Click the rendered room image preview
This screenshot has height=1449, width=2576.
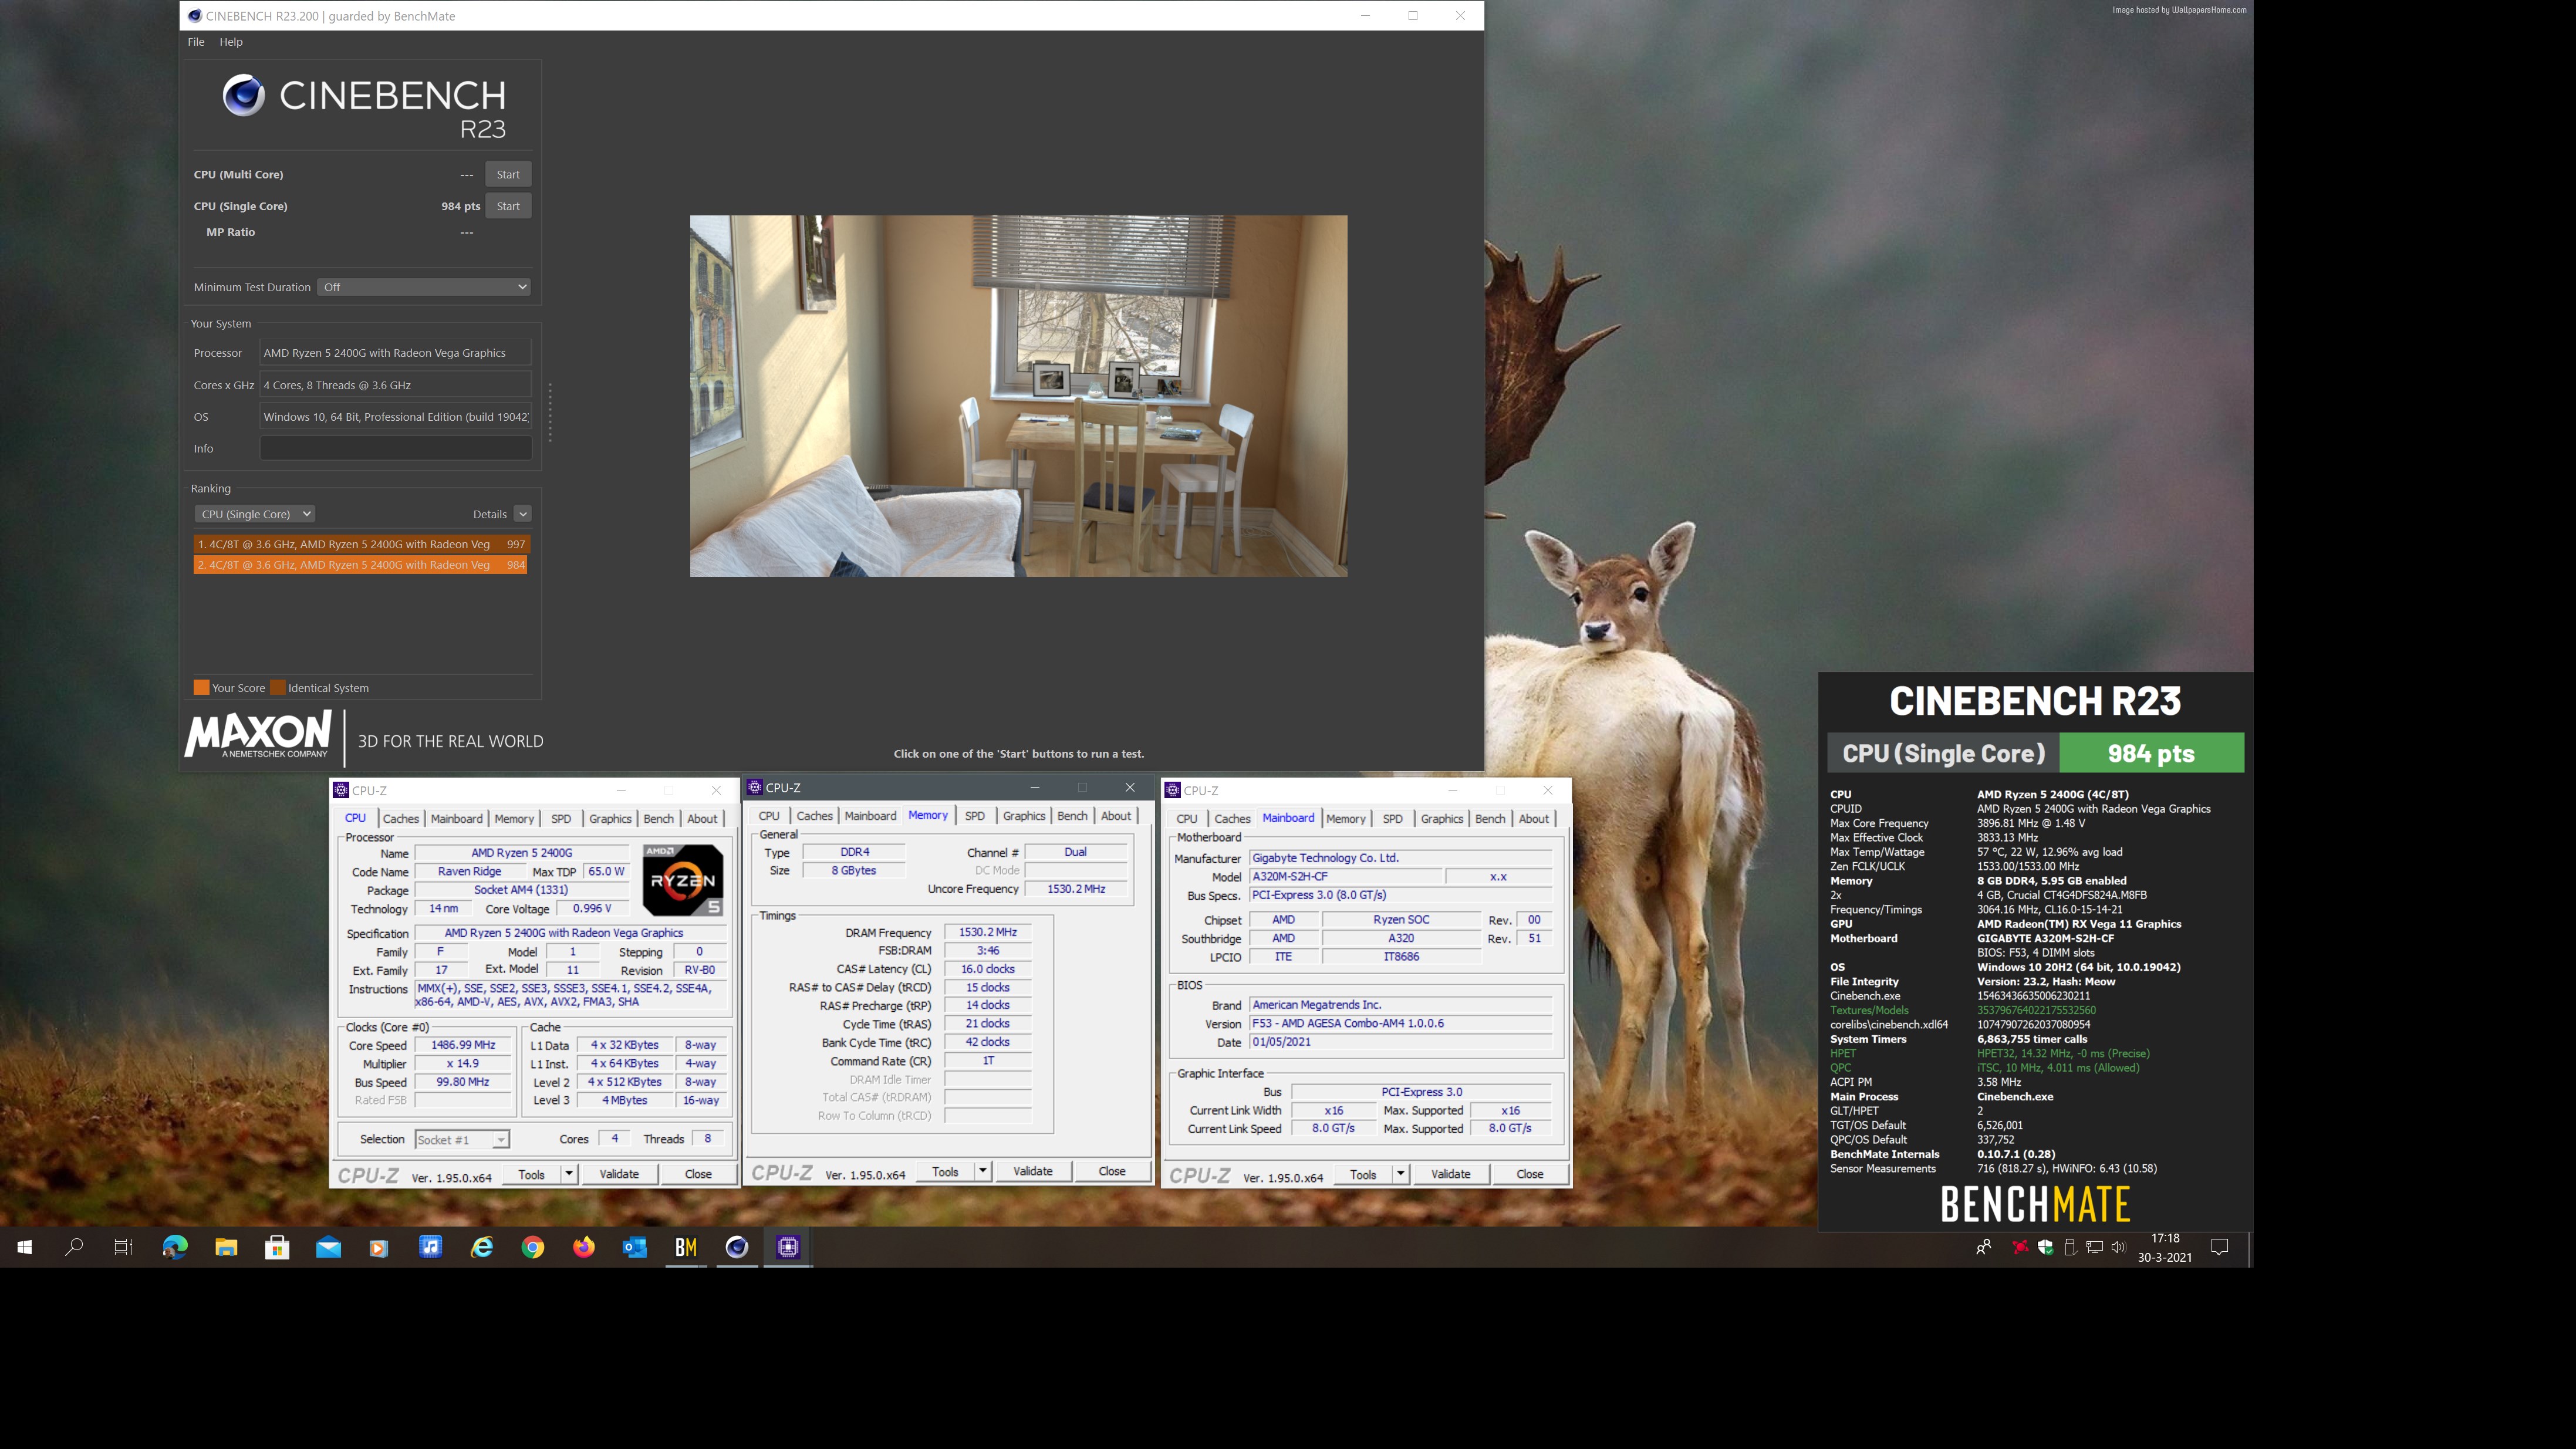1018,396
